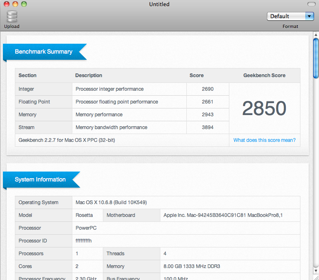319x280 pixels.
Task: Click the Floating Point section cell
Action: (43, 102)
